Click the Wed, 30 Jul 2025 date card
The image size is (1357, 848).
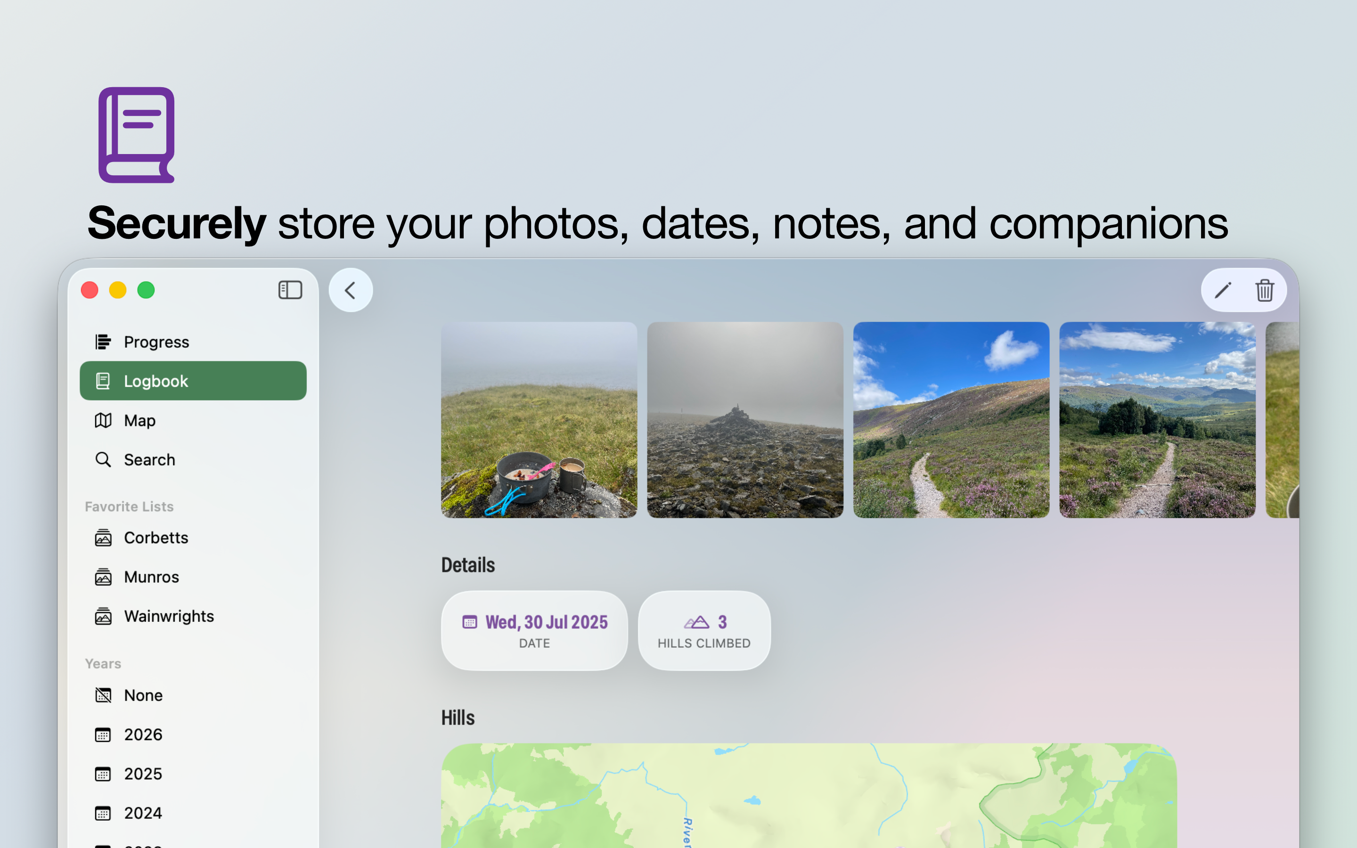(534, 630)
